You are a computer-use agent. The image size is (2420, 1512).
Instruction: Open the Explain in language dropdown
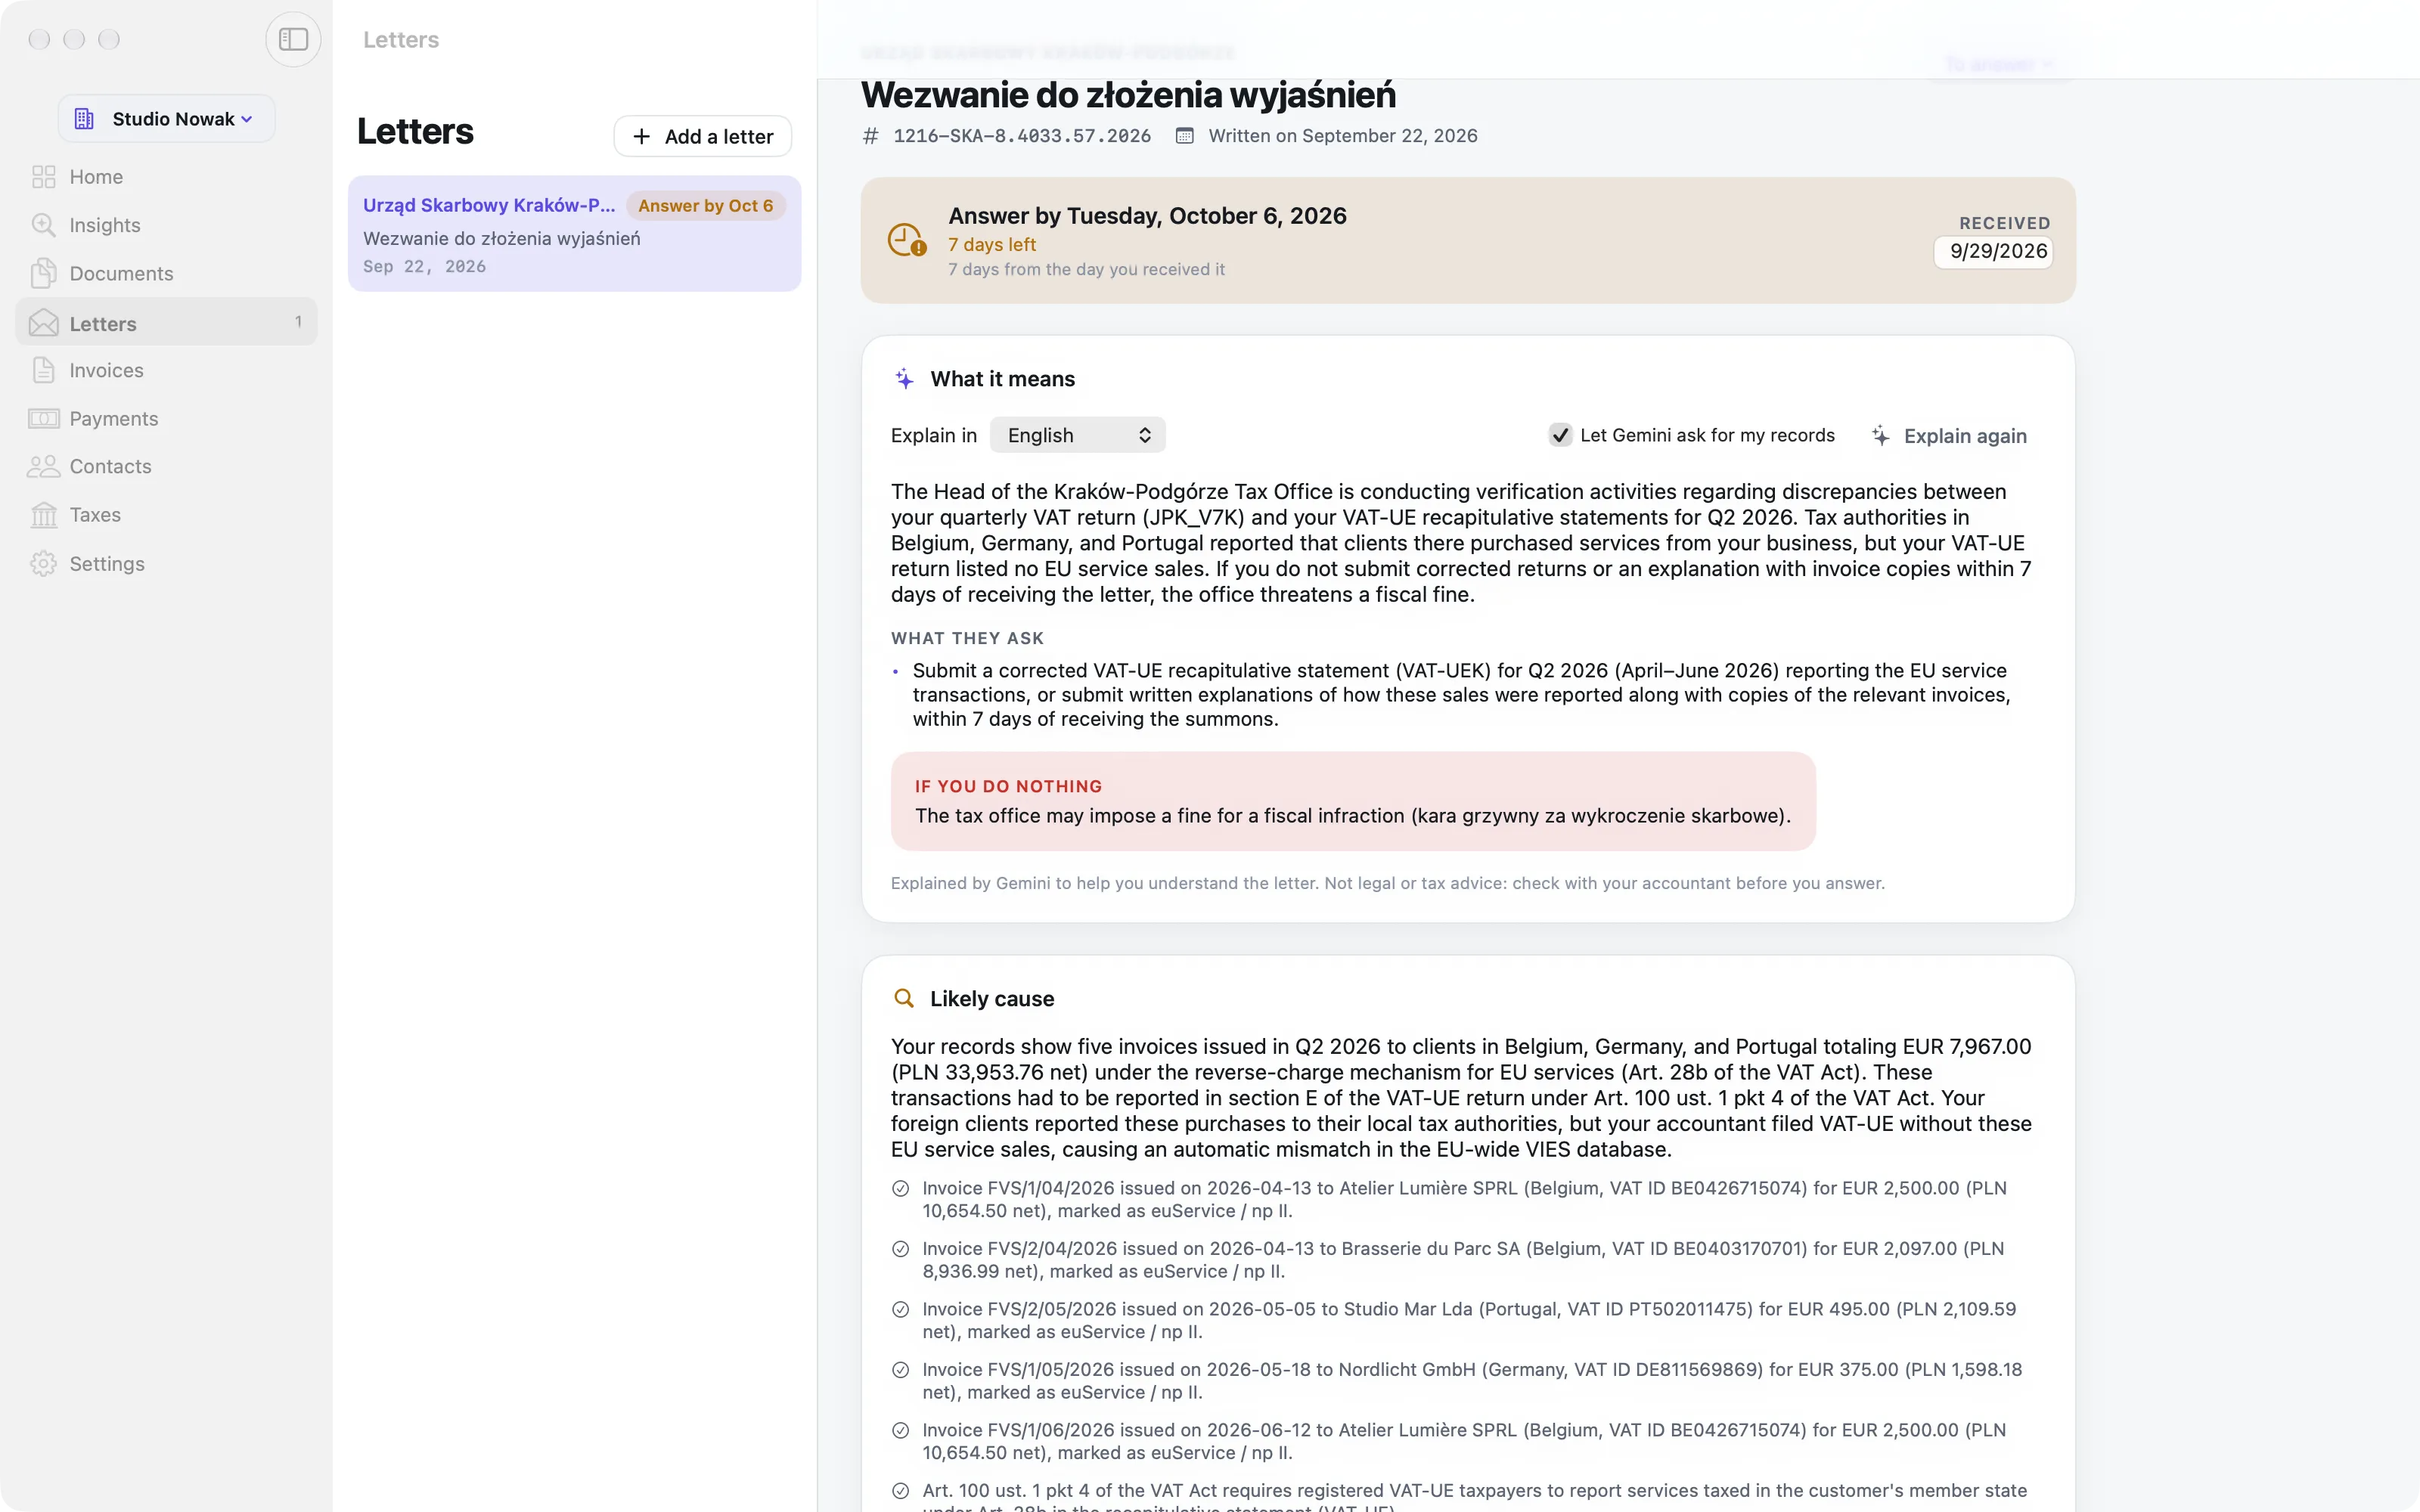click(x=1077, y=435)
